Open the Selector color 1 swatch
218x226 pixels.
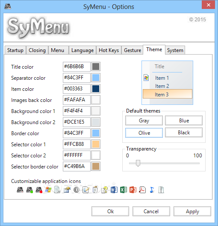[x=96, y=144]
